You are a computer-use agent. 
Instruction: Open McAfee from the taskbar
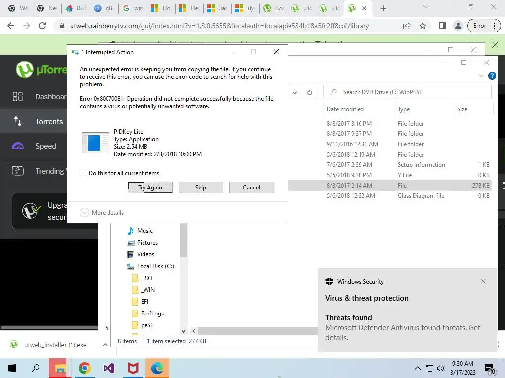coord(133,368)
